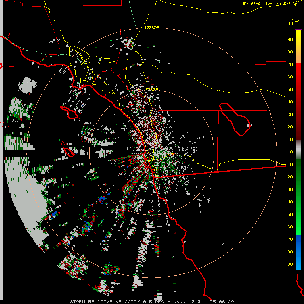
Task: Click the 50 value on velocity scale
Action: 290,90
